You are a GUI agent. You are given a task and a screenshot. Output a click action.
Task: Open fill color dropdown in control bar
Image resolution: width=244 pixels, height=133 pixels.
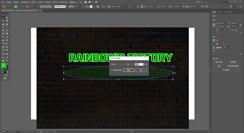click(18, 6)
